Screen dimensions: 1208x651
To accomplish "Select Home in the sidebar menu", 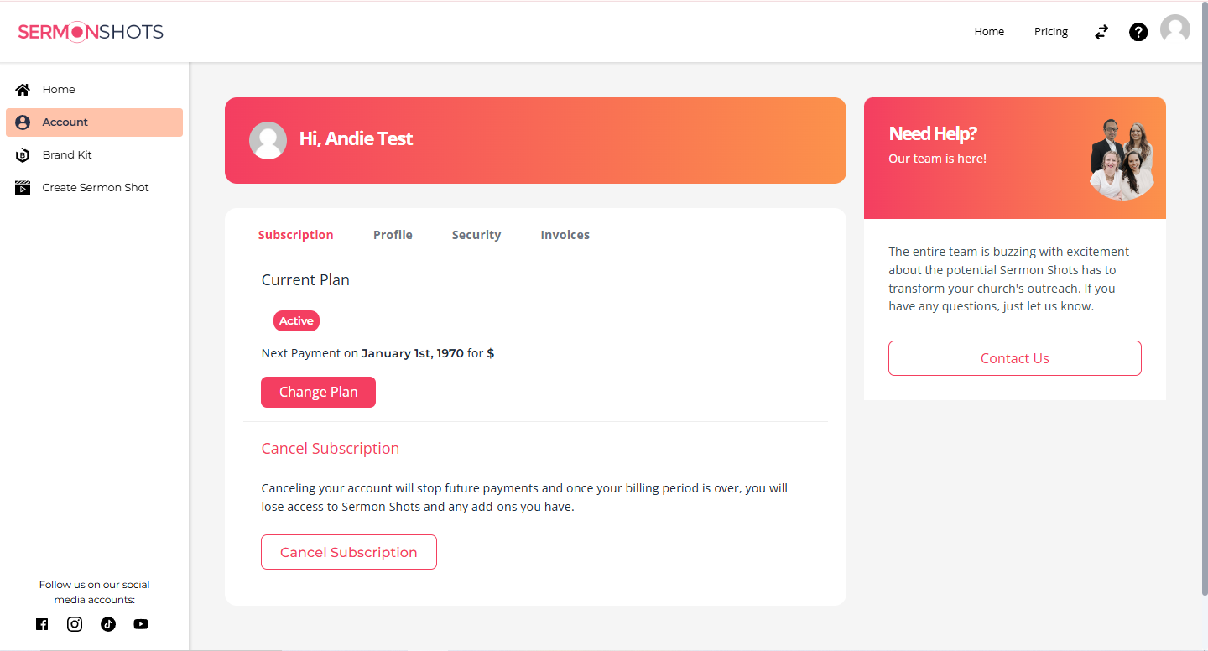I will 94,89.
